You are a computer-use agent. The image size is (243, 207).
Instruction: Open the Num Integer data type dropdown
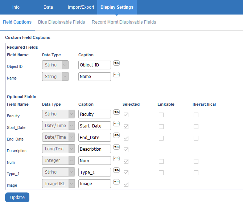pyautogui.click(x=58, y=161)
